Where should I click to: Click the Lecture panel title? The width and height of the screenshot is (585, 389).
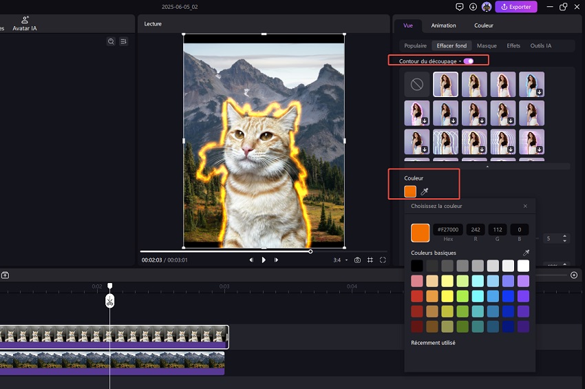pyautogui.click(x=153, y=23)
